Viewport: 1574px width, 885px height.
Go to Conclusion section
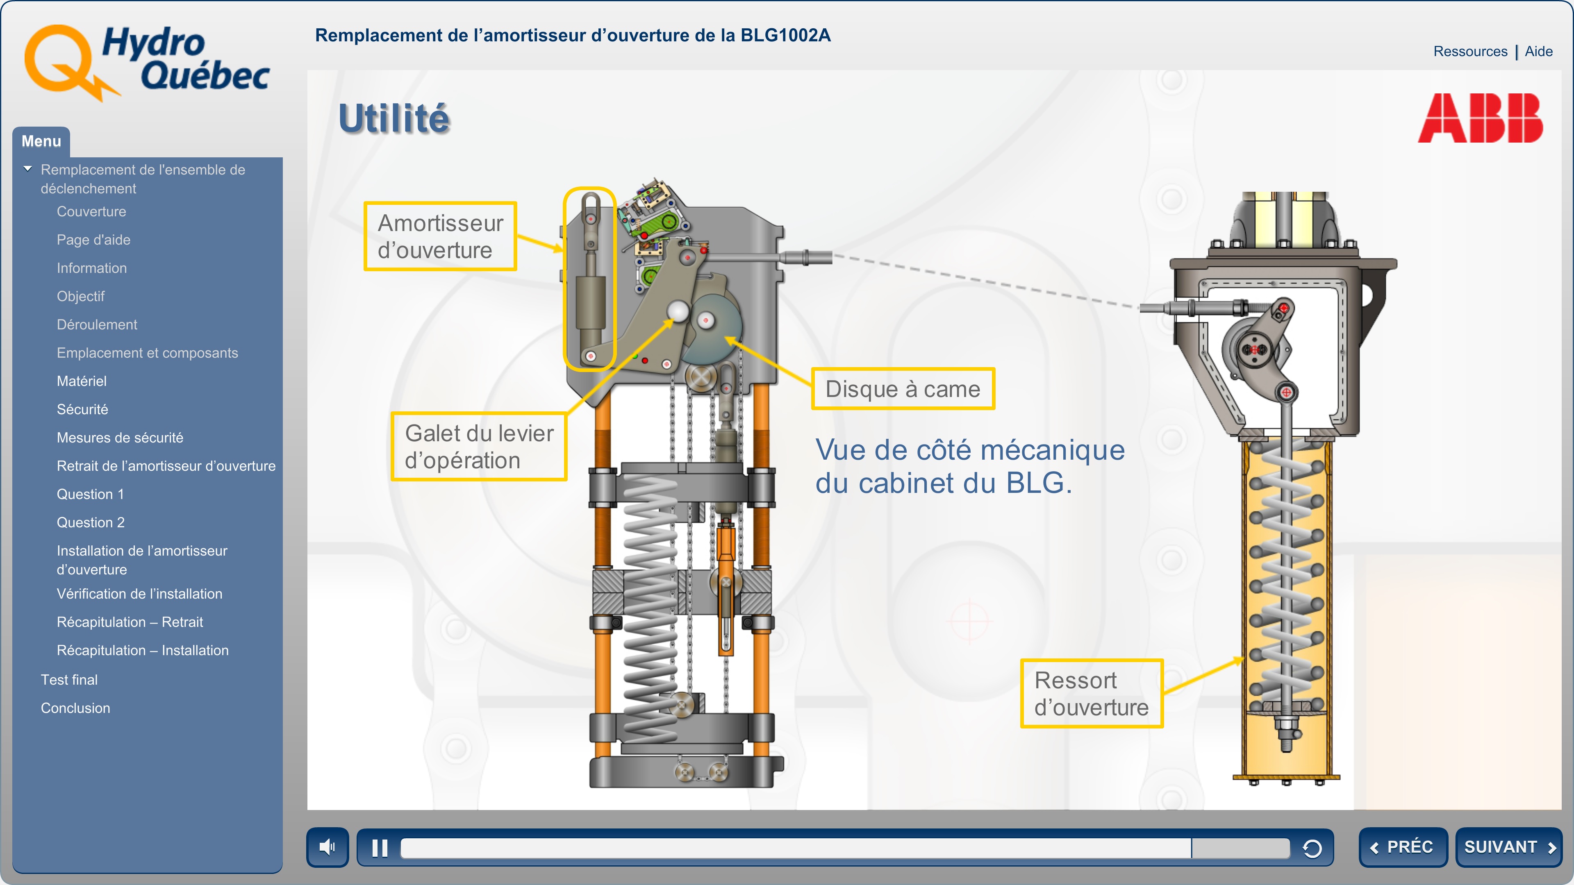click(75, 708)
